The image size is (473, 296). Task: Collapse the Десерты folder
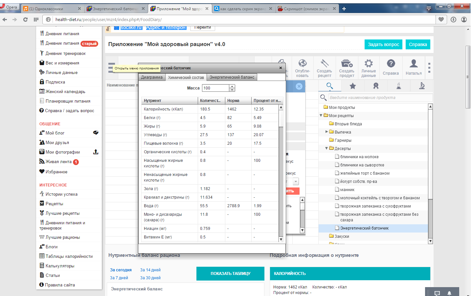pyautogui.click(x=327, y=148)
